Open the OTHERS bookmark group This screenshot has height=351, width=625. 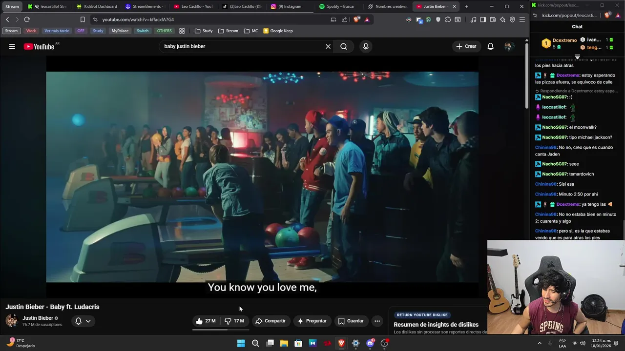pyautogui.click(x=164, y=31)
